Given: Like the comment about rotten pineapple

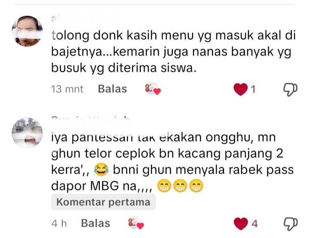Looking at the screenshot, I should point(240,89).
